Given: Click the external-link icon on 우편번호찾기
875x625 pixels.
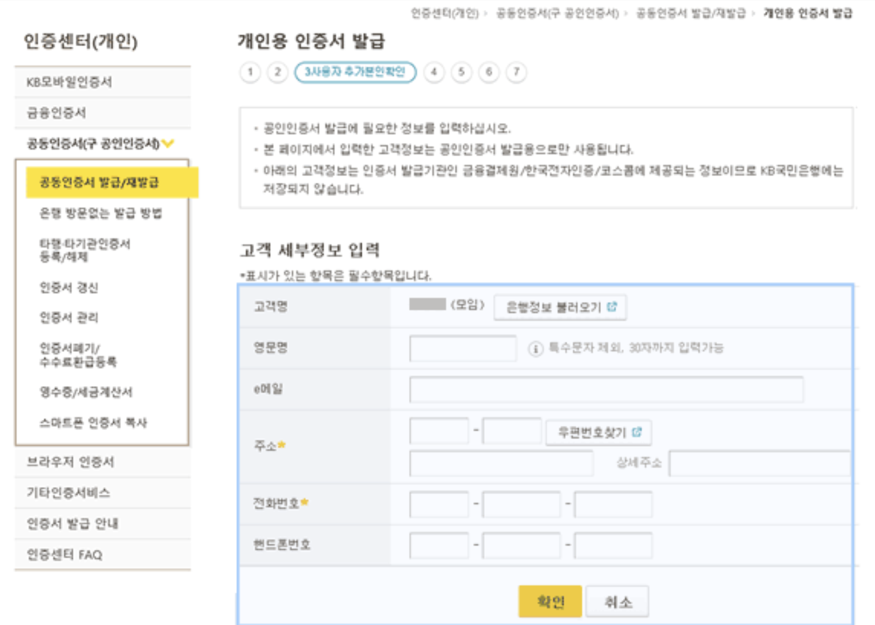Looking at the screenshot, I should tap(637, 432).
